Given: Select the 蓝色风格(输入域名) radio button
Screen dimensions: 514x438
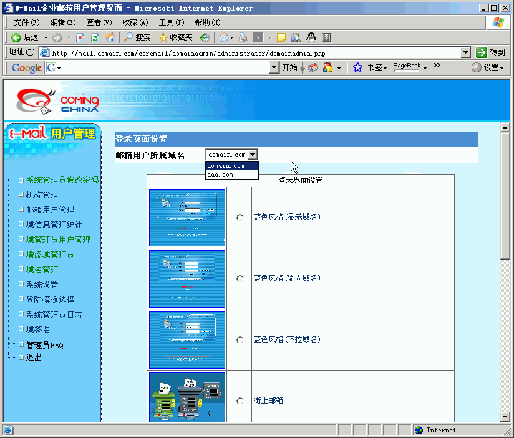Looking at the screenshot, I should 240,279.
